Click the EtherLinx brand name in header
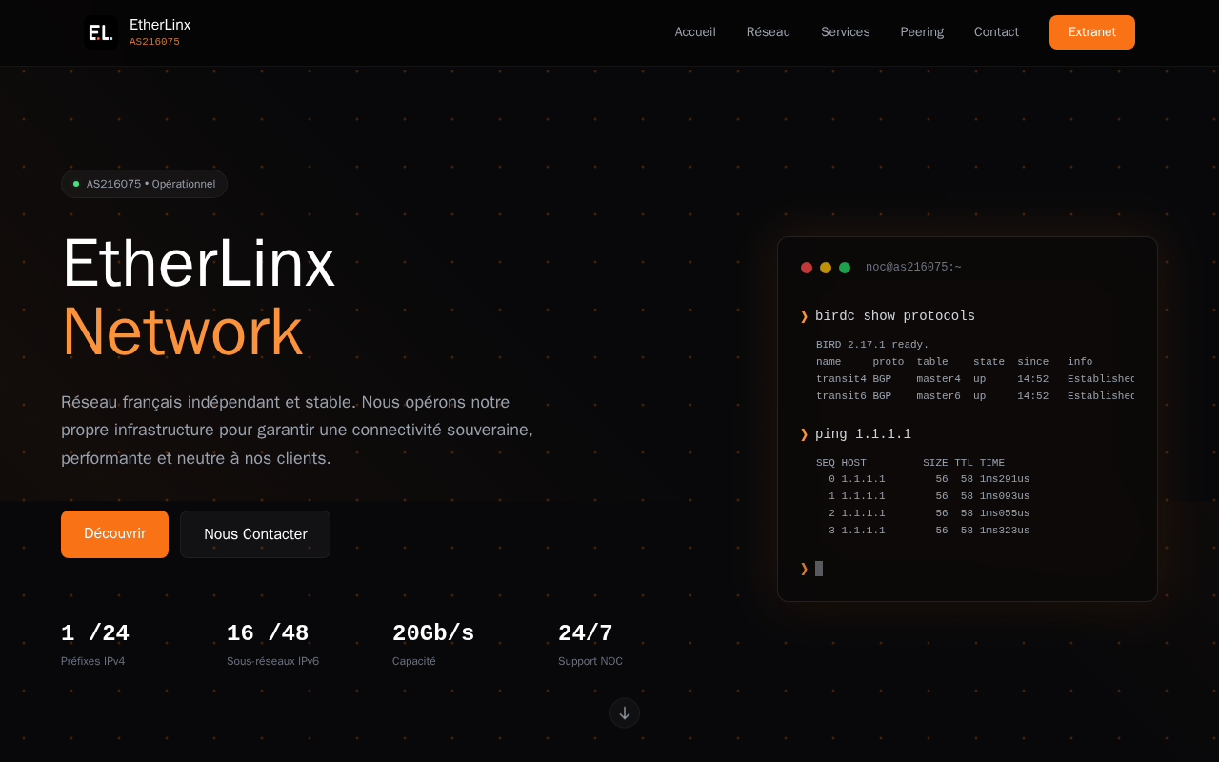Image resolution: width=1219 pixels, height=762 pixels. click(x=160, y=25)
